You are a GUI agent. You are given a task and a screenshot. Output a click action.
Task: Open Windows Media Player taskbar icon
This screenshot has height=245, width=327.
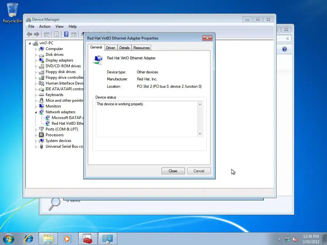pos(68,239)
